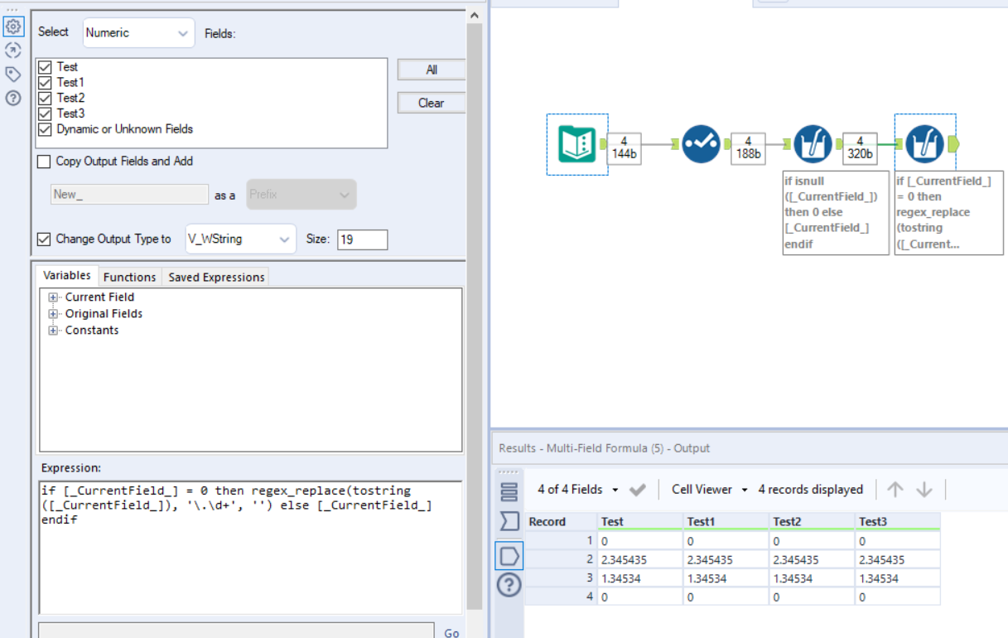Viewport: 1008px width, 638px height.
Task: Uncheck the Test2 field checkbox
Action: (x=48, y=97)
